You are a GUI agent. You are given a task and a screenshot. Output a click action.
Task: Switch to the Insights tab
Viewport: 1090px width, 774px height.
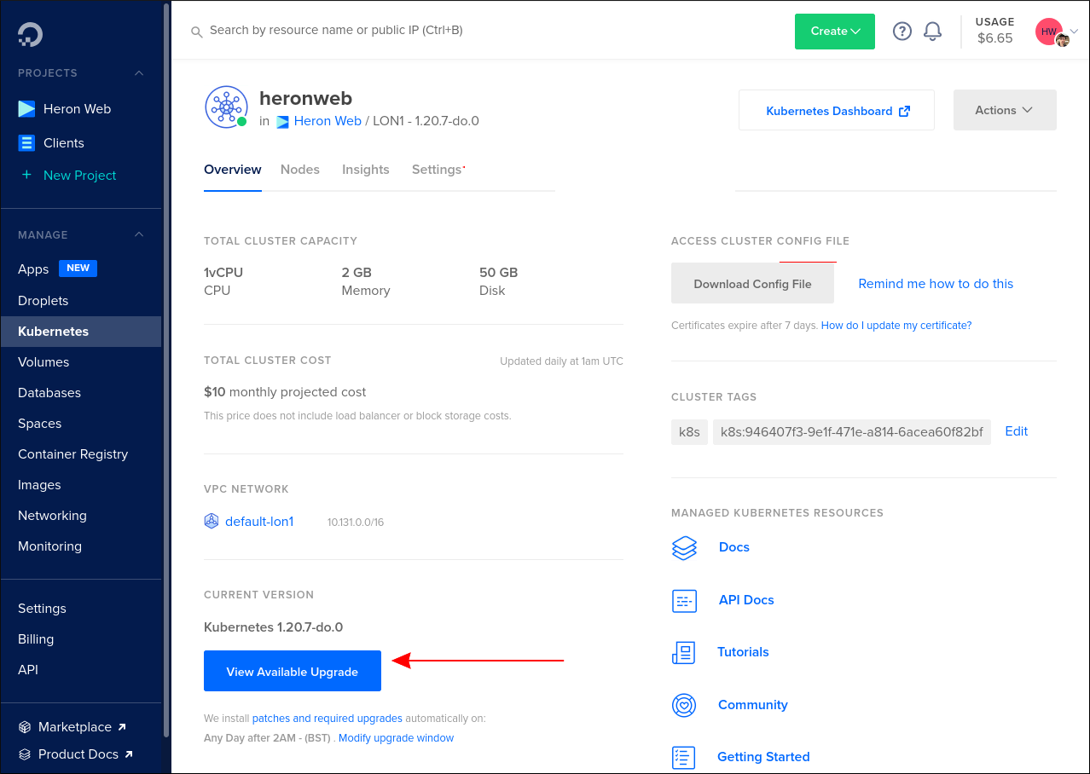click(366, 170)
